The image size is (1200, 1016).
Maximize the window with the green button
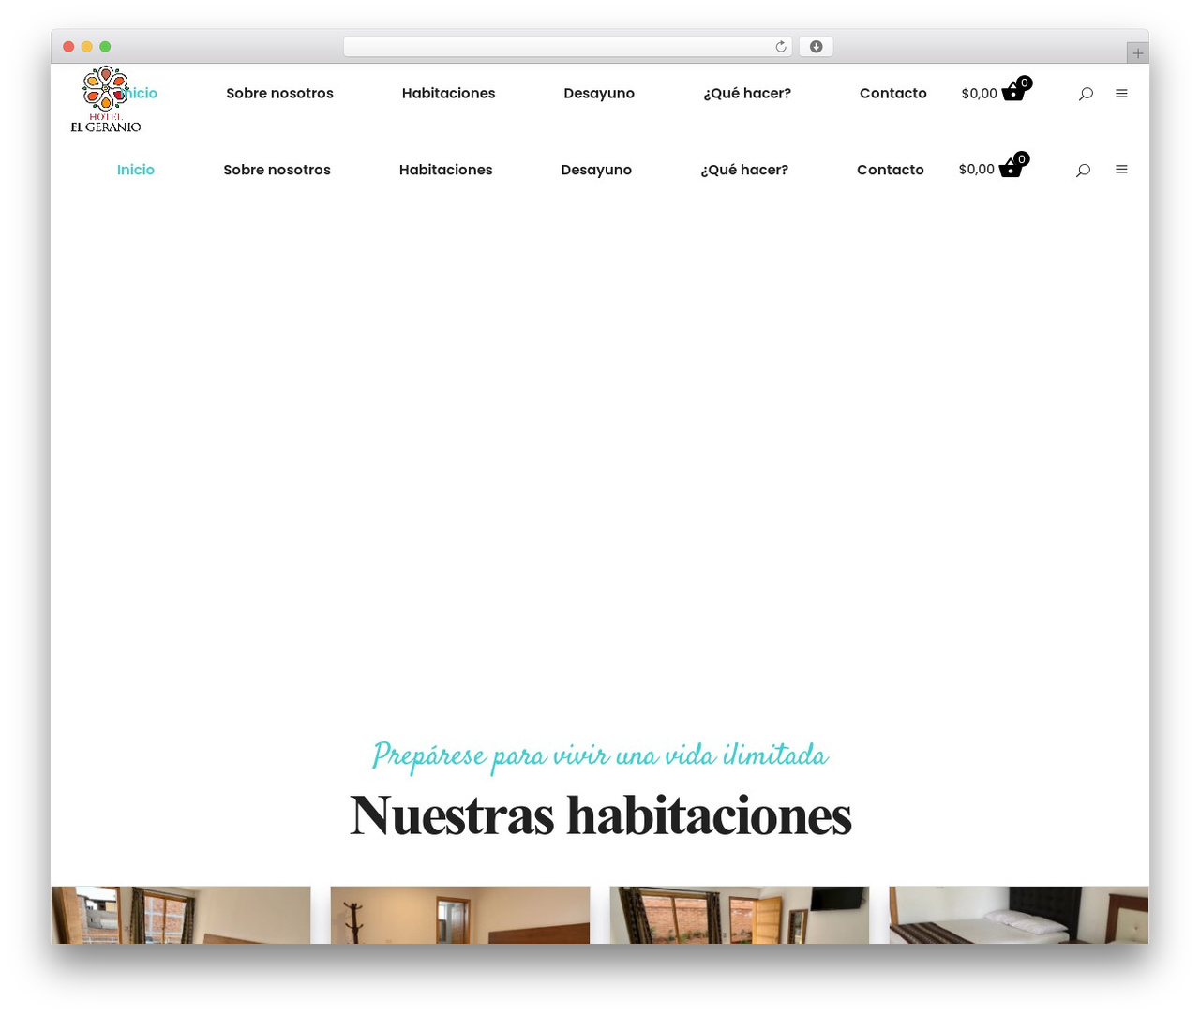click(105, 47)
